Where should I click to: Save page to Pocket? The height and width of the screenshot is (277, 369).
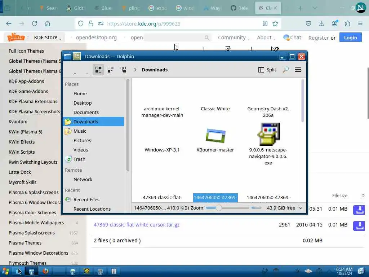(x=308, y=23)
